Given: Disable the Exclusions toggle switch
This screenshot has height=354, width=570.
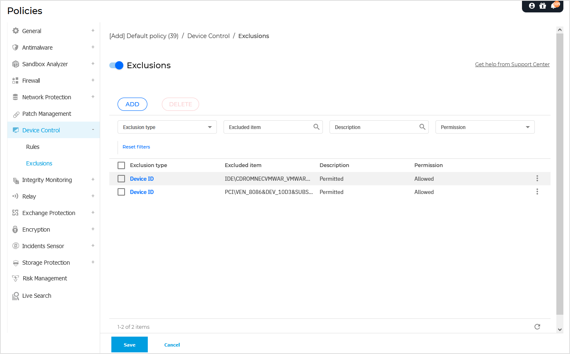Looking at the screenshot, I should 116,65.
